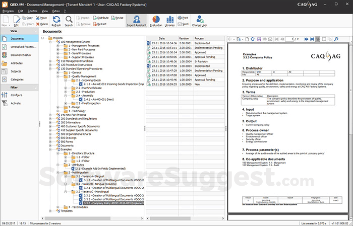Collapse the Examples node
This screenshot has height=226, width=353.
click(50, 149)
